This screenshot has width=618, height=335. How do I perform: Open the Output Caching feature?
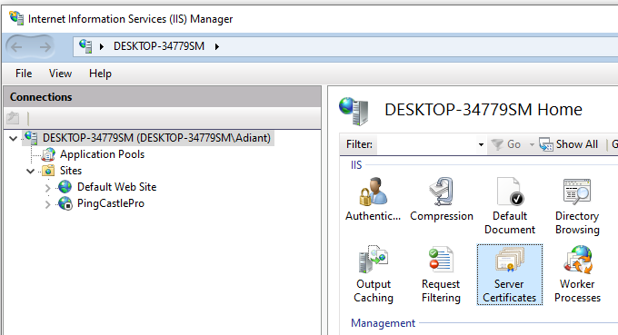[x=374, y=274]
